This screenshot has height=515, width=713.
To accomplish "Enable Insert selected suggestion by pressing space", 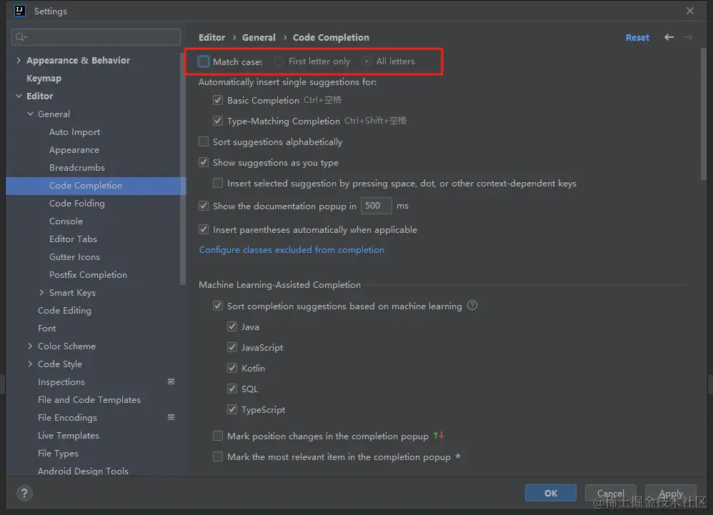I will pos(218,183).
